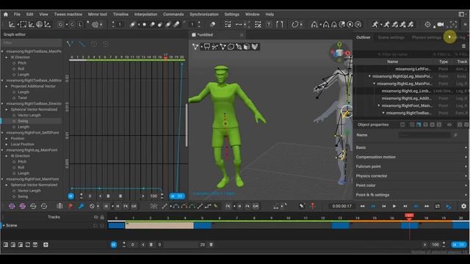Click the step interpolation icon in timeline toolbar

(208, 206)
